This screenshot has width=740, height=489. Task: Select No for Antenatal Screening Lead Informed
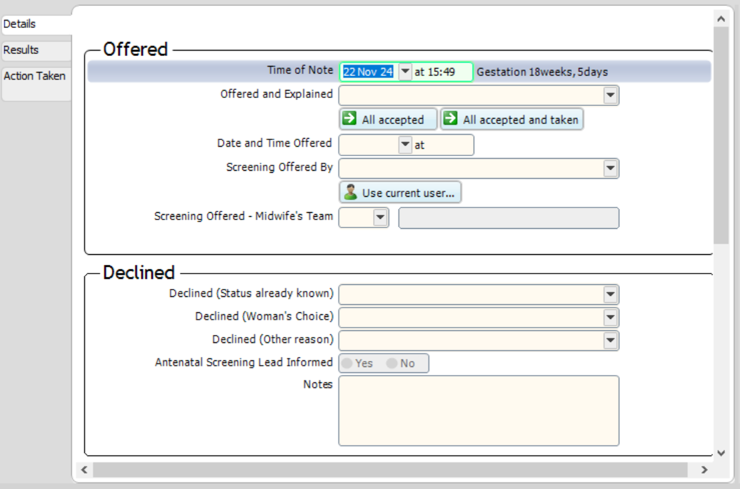click(x=392, y=364)
